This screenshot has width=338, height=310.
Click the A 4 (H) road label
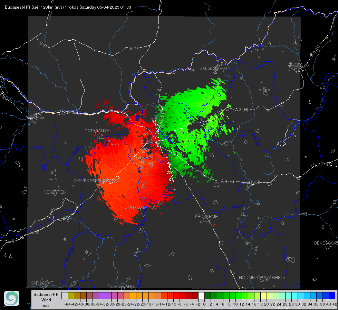(x=228, y=182)
